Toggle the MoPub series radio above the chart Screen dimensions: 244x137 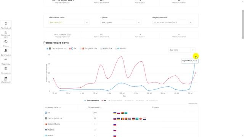pos(116,49)
